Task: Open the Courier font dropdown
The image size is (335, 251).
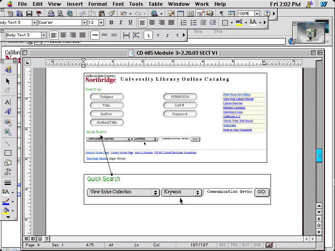Action: point(84,23)
